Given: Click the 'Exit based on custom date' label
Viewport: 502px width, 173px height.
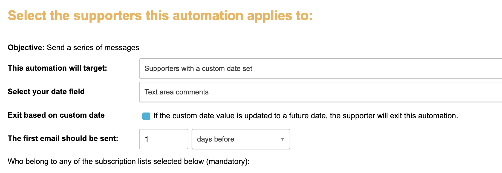Looking at the screenshot, I should click(56, 115).
